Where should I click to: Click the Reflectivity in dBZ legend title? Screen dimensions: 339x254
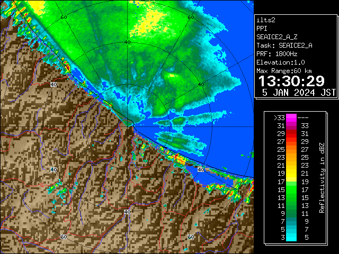(322, 178)
